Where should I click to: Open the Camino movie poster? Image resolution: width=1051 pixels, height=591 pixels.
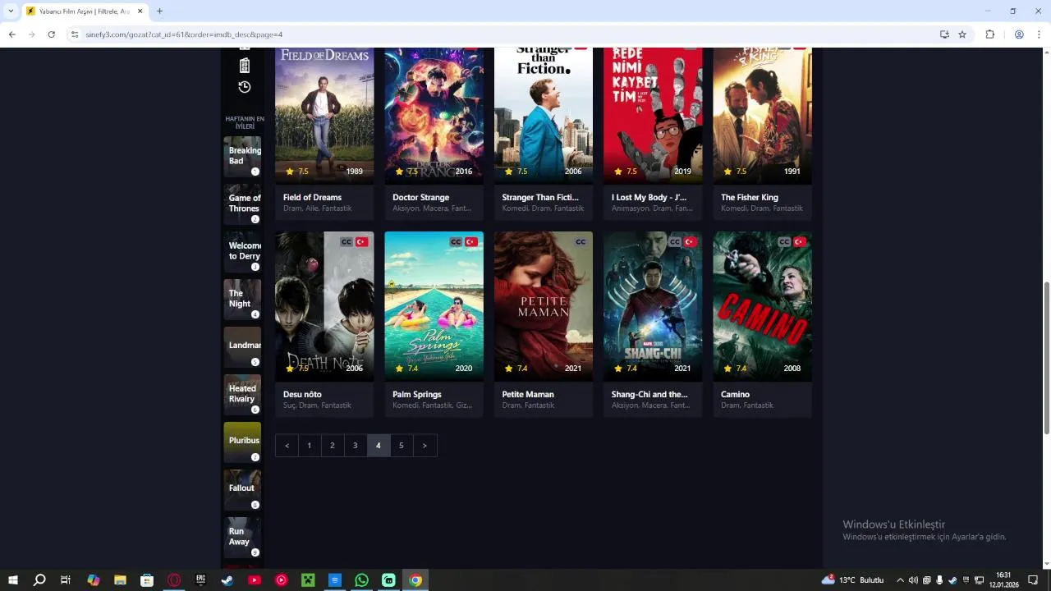tap(762, 306)
